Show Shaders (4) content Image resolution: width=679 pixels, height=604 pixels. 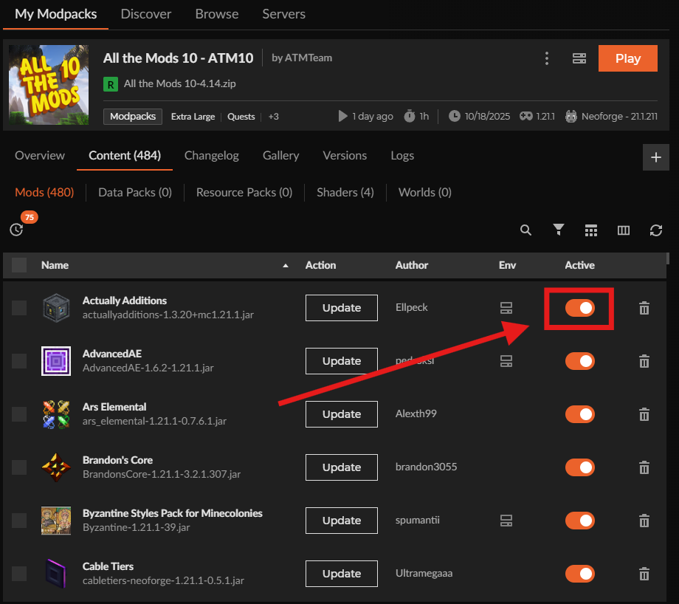(345, 193)
